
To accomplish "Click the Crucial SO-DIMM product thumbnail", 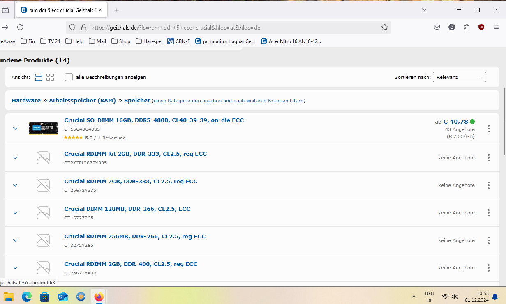I will (43, 128).
